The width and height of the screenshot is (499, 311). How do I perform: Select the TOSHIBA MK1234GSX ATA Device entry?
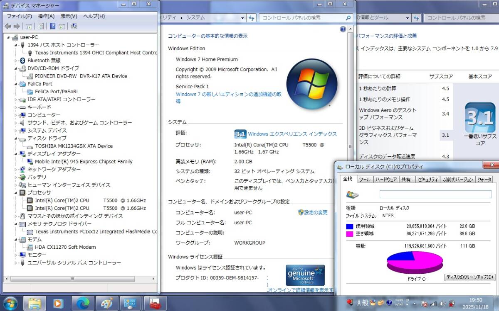coord(74,146)
